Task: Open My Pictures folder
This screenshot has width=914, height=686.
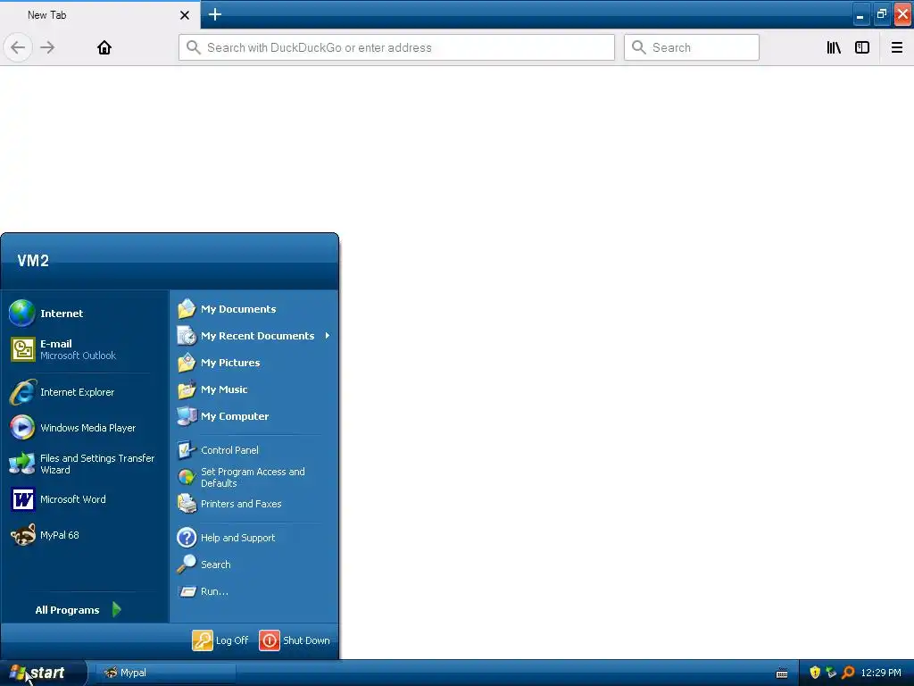Action: [254, 363]
